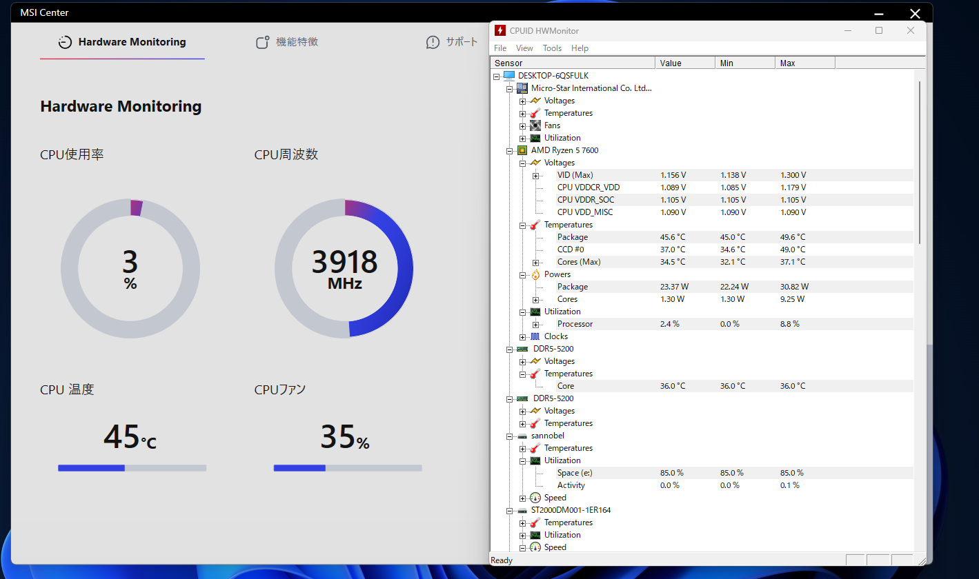Collapse the sannobel drive node
Screen dimensions: 979x579
tap(510, 436)
